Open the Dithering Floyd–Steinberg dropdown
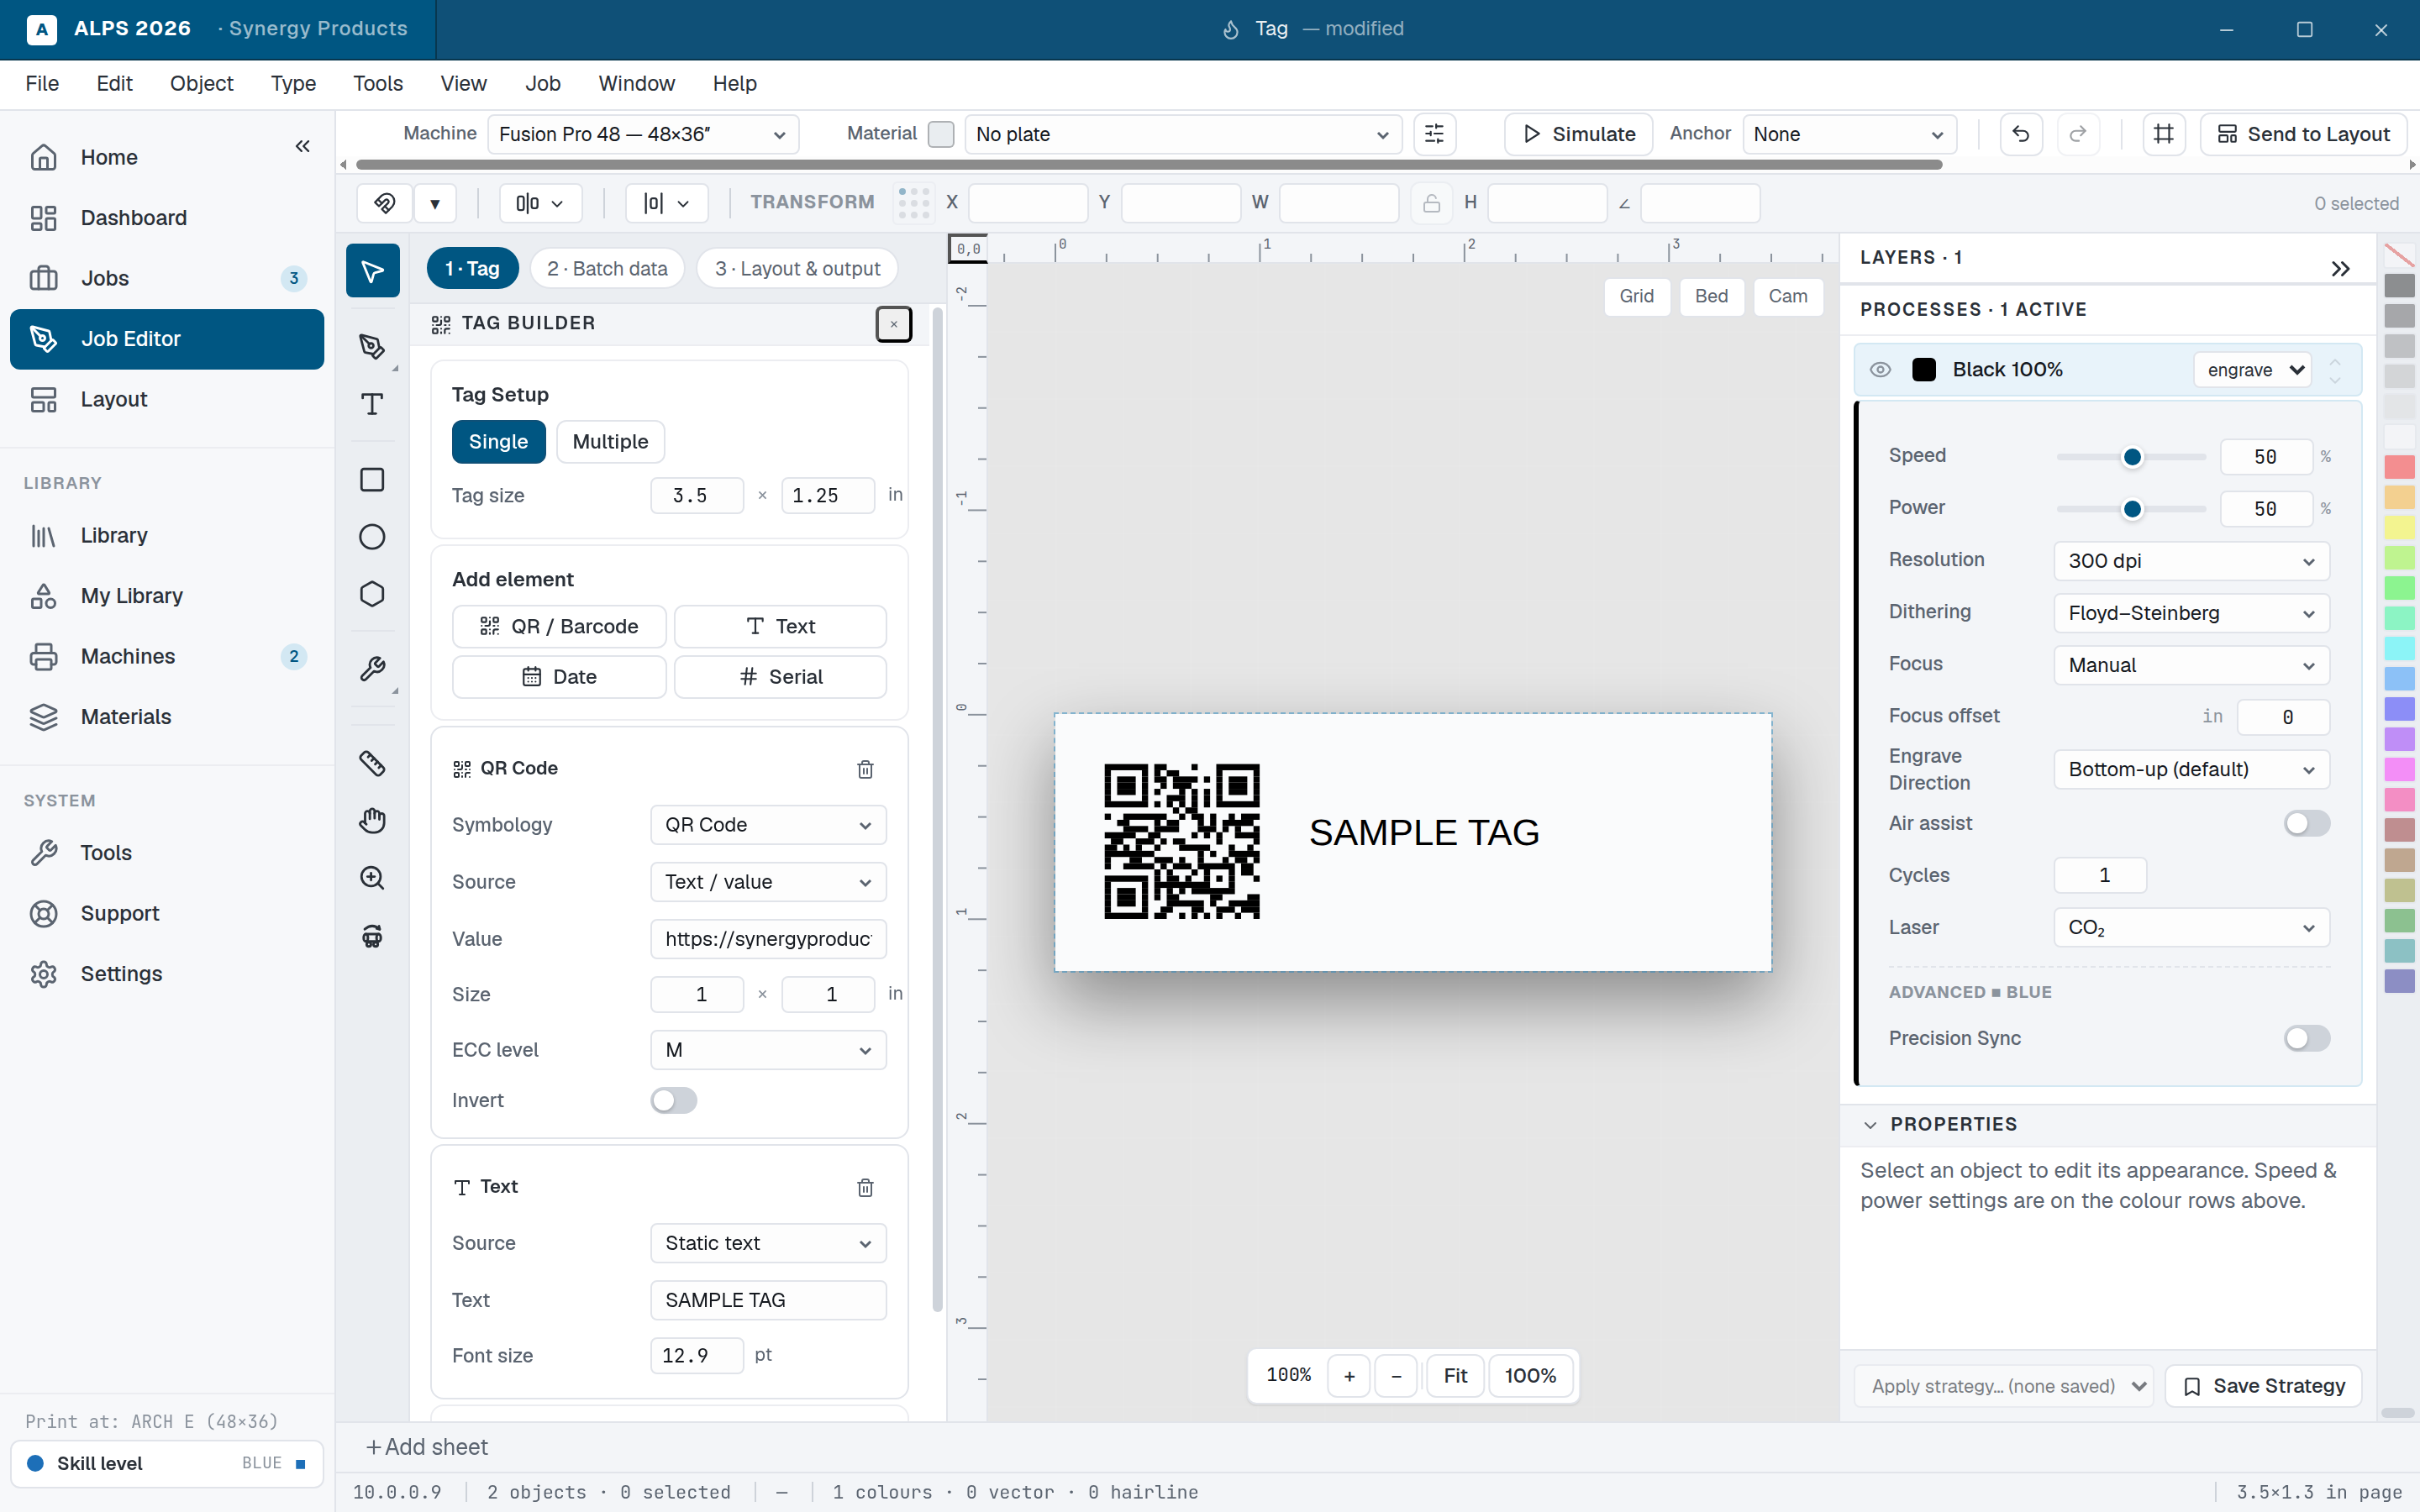This screenshot has width=2420, height=1512. (x=2192, y=613)
